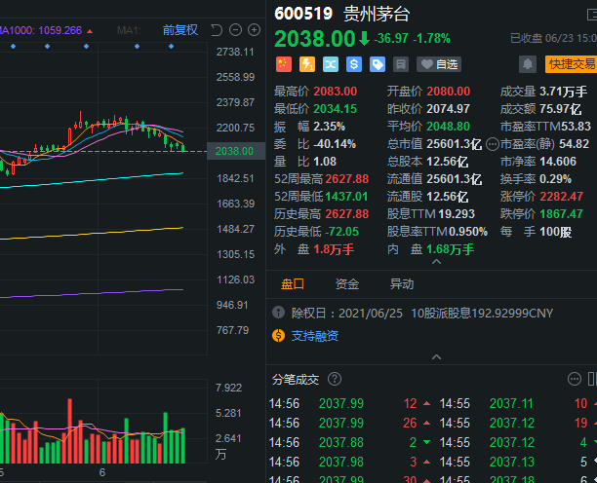Switch to the 盘口 tab
Viewport: 597px width, 483px height.
pos(293,284)
